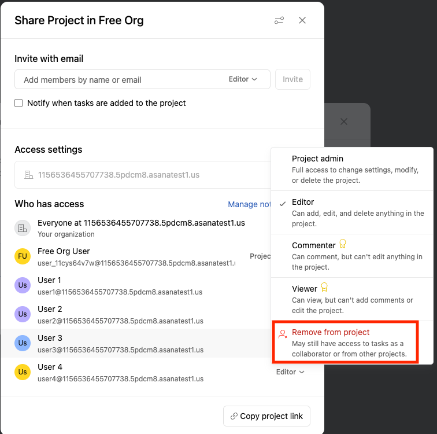Screen dimensions: 437x434
Task: Click the Invite button
Action: (292, 79)
